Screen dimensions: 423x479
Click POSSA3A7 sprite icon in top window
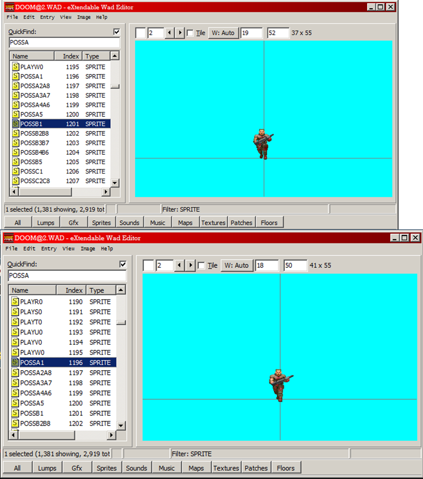tap(16, 95)
